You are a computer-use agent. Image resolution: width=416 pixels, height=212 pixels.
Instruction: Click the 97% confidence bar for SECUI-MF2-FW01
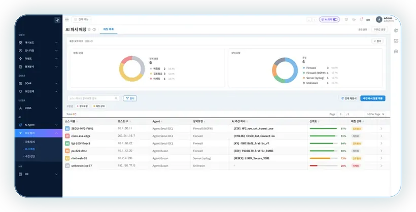323,128
